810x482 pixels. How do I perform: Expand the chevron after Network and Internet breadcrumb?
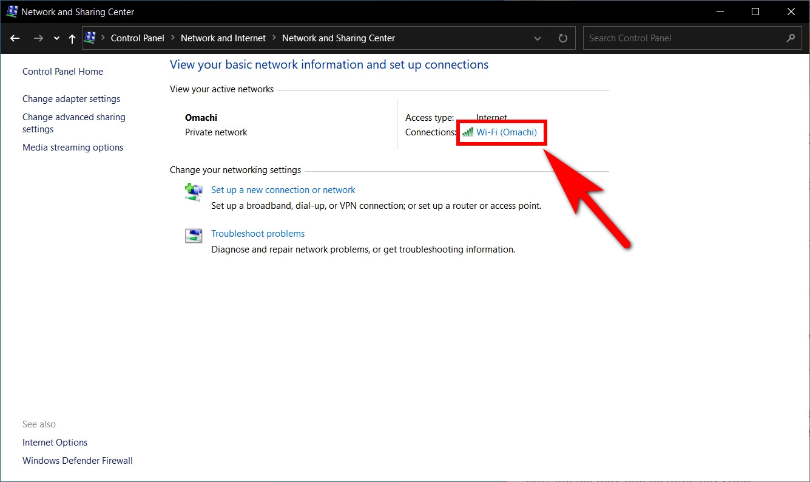pos(274,38)
